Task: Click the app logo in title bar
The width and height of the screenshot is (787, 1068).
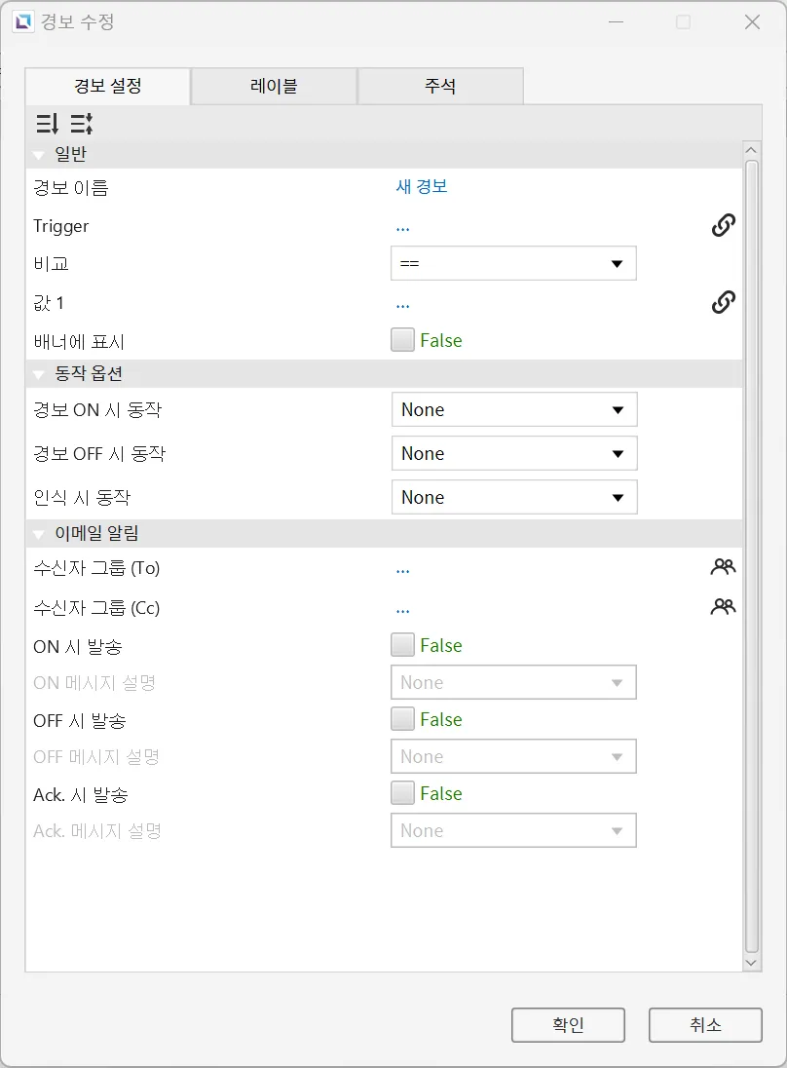Action: tap(23, 21)
